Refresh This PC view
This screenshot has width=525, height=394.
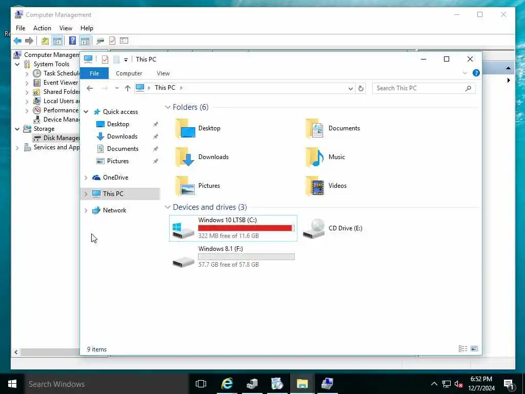[360, 88]
